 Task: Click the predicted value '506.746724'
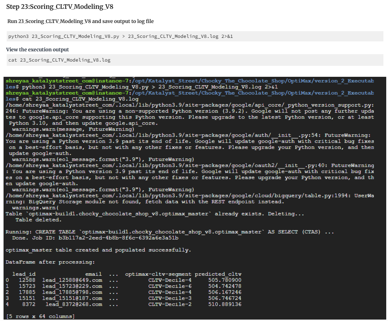click(225, 298)
